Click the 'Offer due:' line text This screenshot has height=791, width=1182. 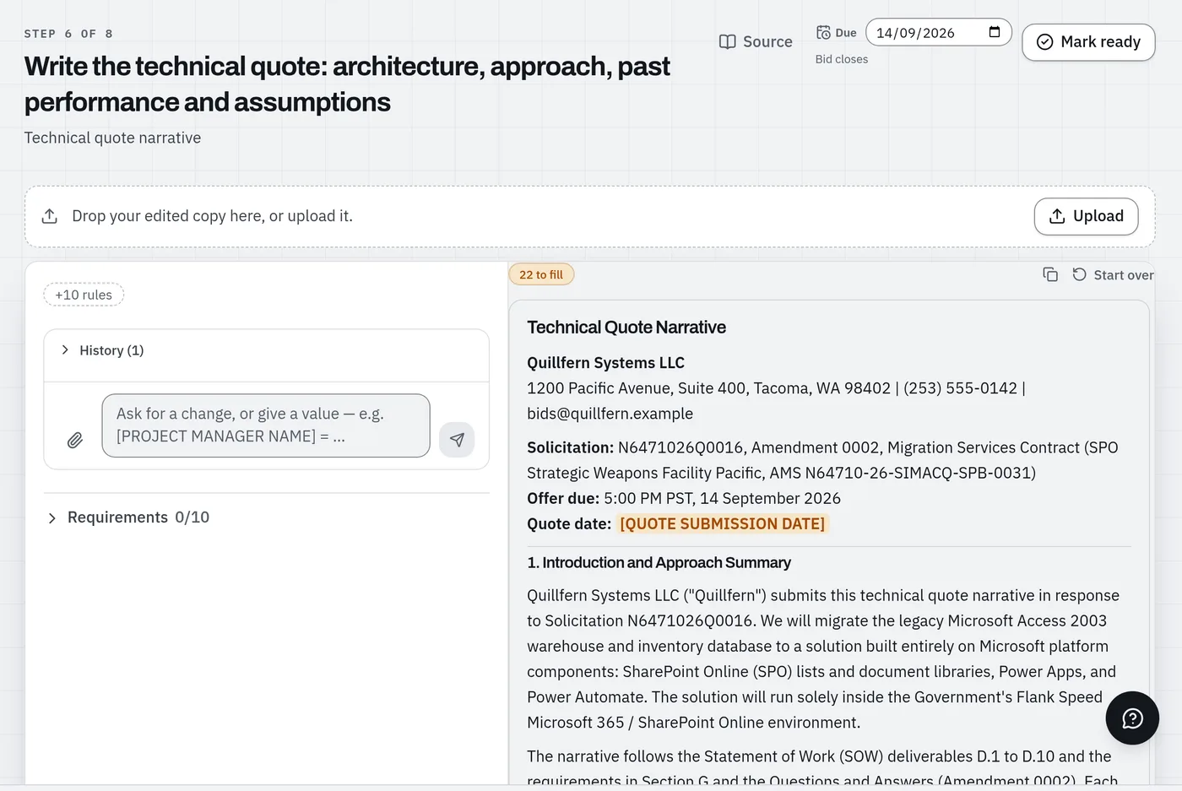(684, 498)
